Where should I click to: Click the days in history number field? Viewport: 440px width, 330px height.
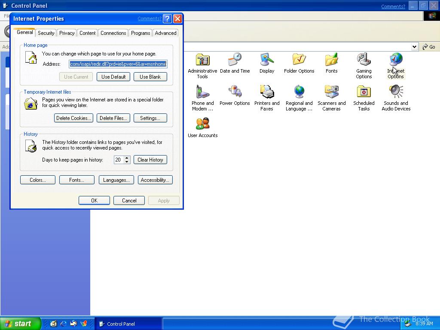pos(119,160)
